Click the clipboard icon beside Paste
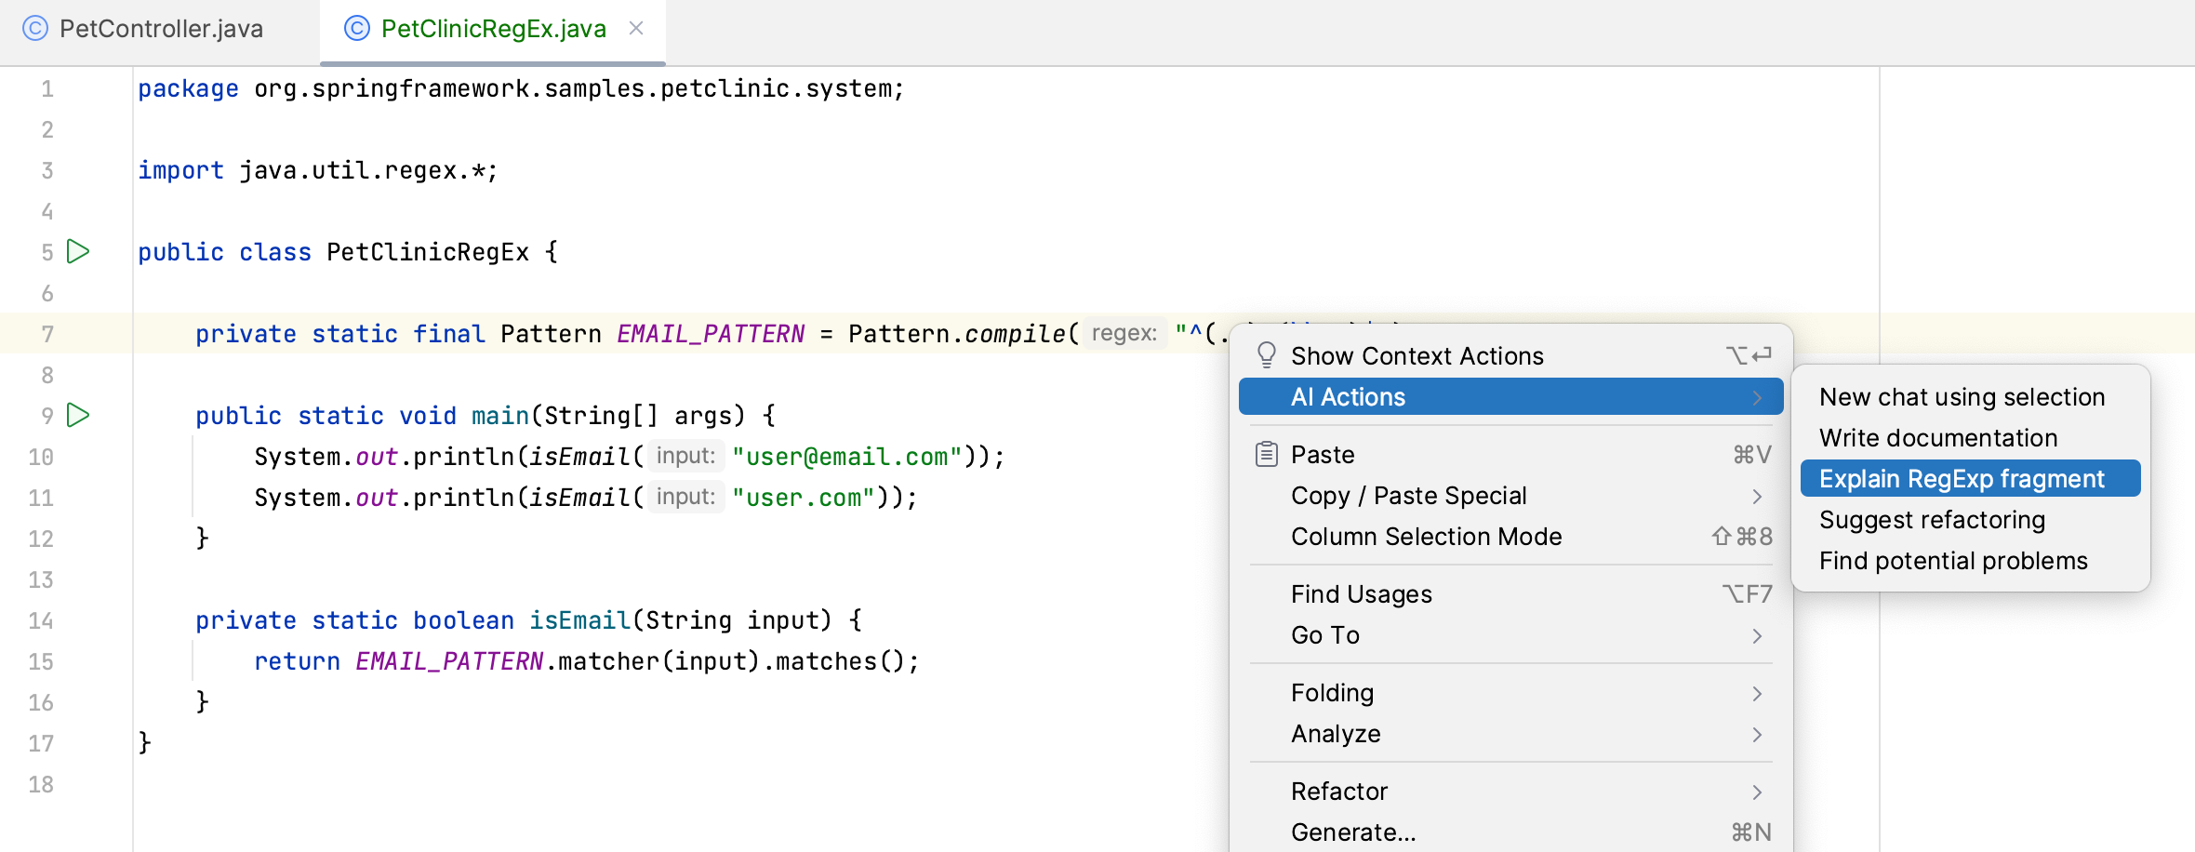Viewport: 2195px width, 852px height. 1266,454
